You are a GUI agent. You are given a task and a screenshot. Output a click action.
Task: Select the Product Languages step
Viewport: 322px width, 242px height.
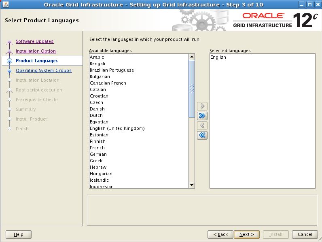click(36, 61)
